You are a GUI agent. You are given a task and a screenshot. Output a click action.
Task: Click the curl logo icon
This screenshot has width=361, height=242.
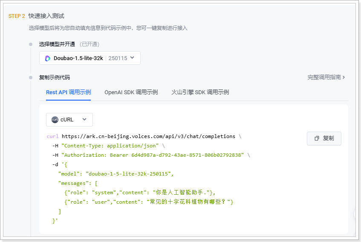click(x=55, y=120)
